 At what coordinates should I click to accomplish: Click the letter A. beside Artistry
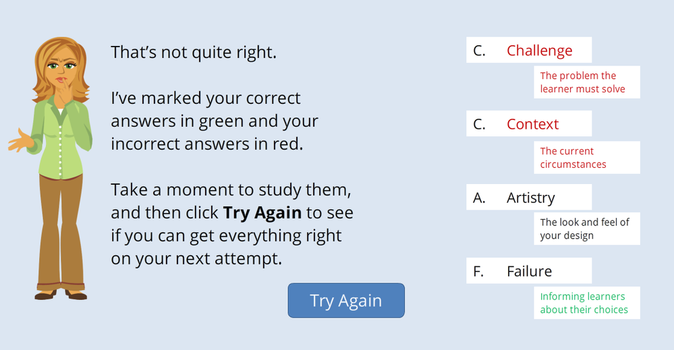[x=479, y=198]
